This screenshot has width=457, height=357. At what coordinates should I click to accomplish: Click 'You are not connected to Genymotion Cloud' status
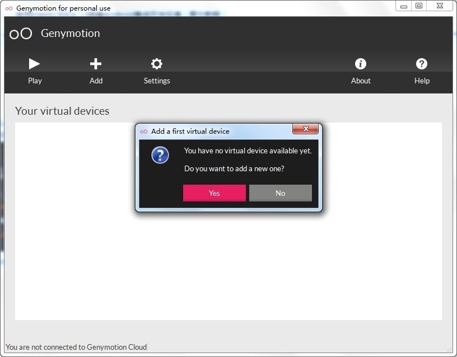point(76,347)
